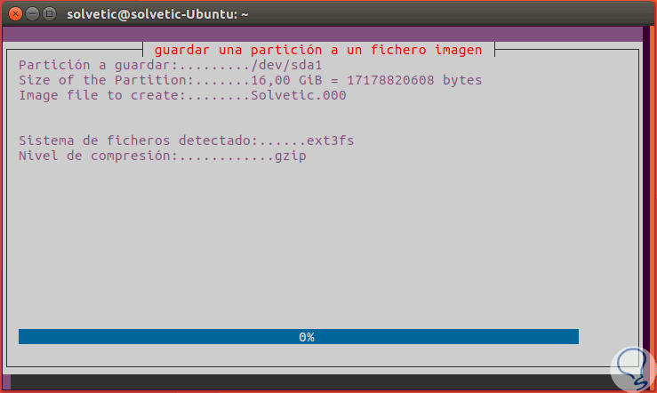Select heading guardar una partición a un fichero imagen
The height and width of the screenshot is (393, 657).
tap(318, 50)
